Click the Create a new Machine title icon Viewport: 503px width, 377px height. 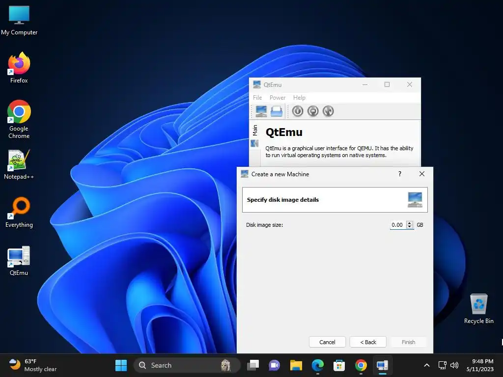click(245, 174)
